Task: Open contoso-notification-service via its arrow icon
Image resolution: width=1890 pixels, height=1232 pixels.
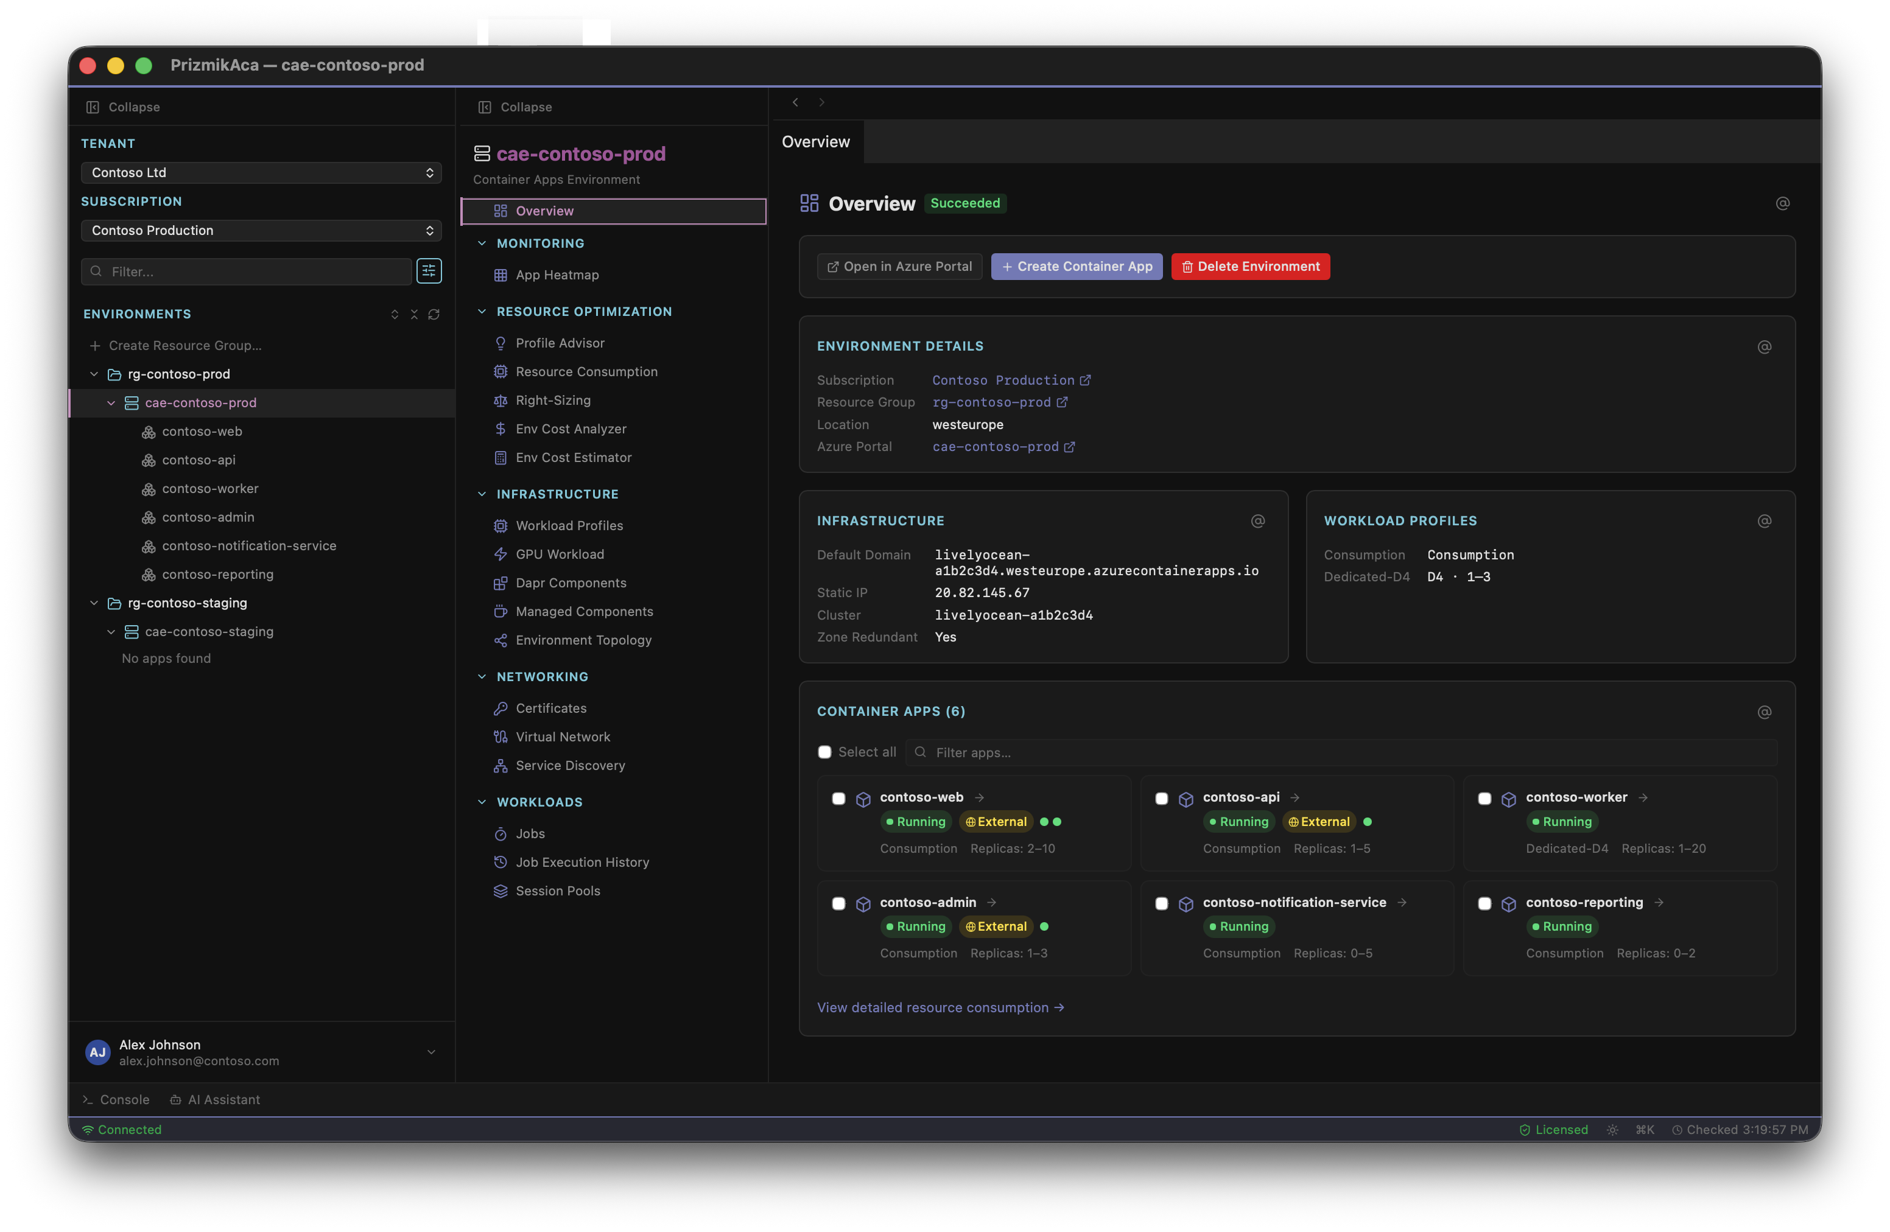Action: coord(1402,903)
